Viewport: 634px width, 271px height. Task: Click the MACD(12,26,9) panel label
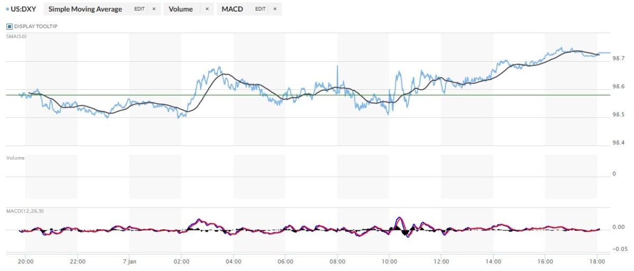tap(24, 211)
